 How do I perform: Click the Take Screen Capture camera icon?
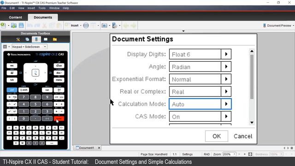(104, 25)
